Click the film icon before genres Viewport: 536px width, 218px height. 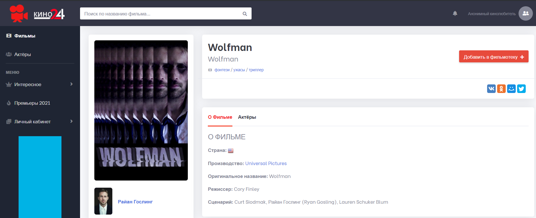click(210, 70)
